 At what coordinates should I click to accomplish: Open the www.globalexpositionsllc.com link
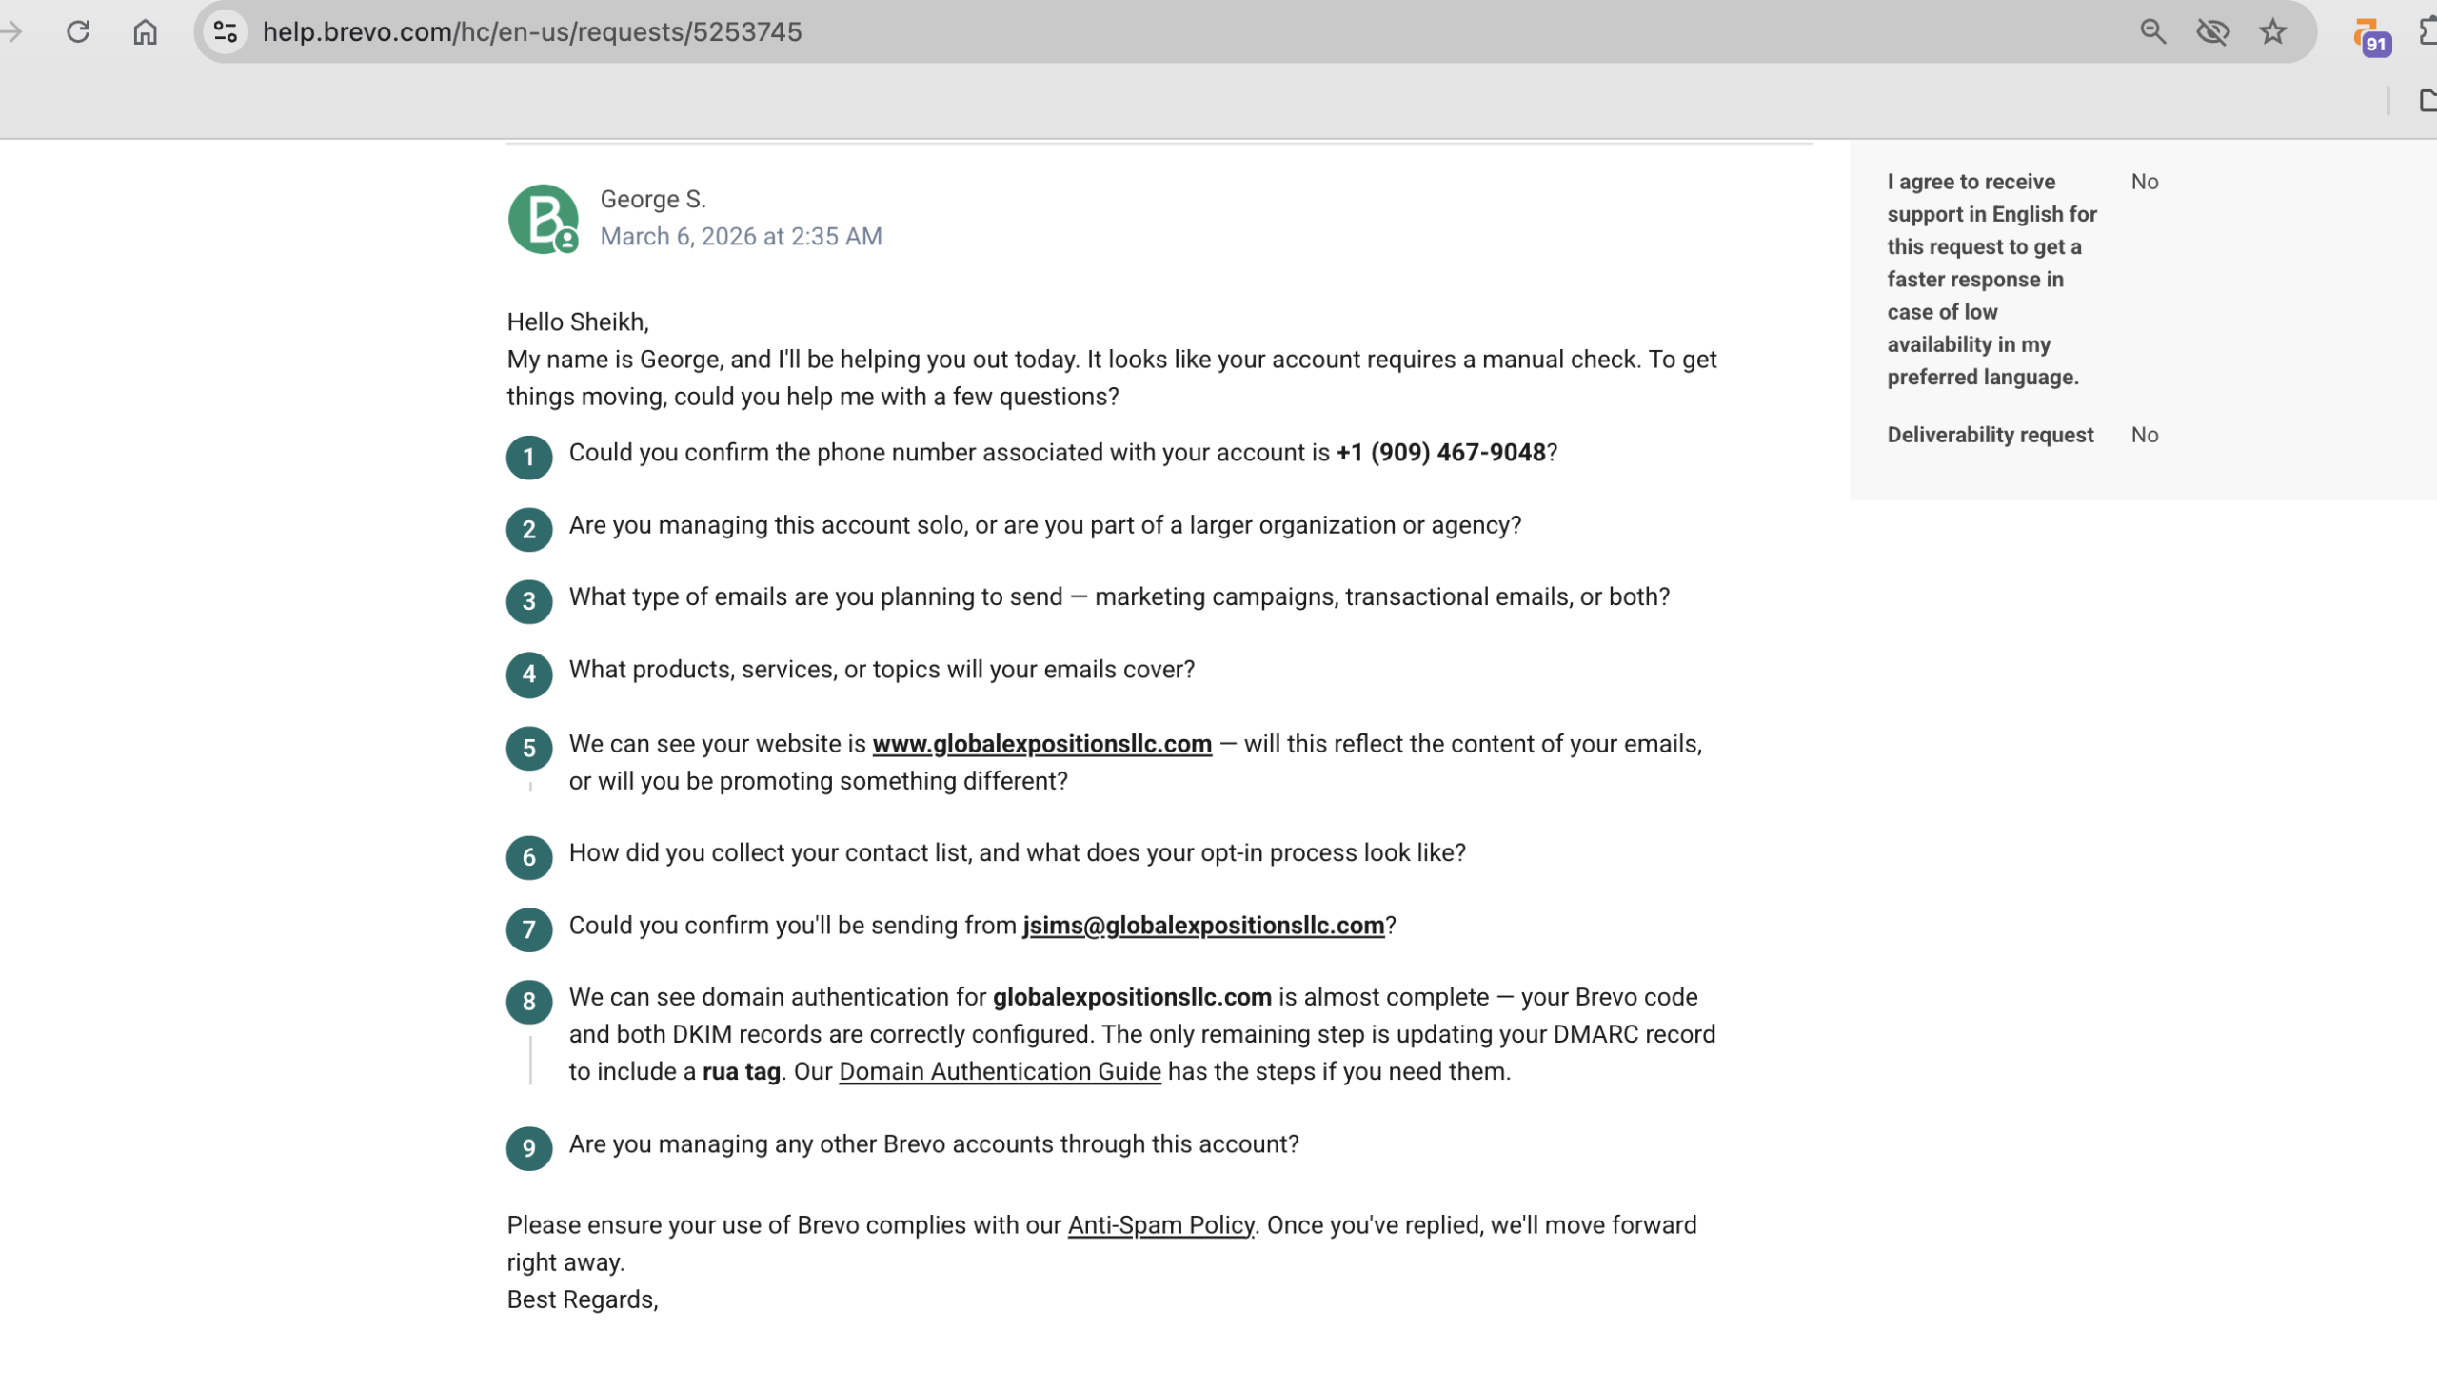click(1041, 744)
